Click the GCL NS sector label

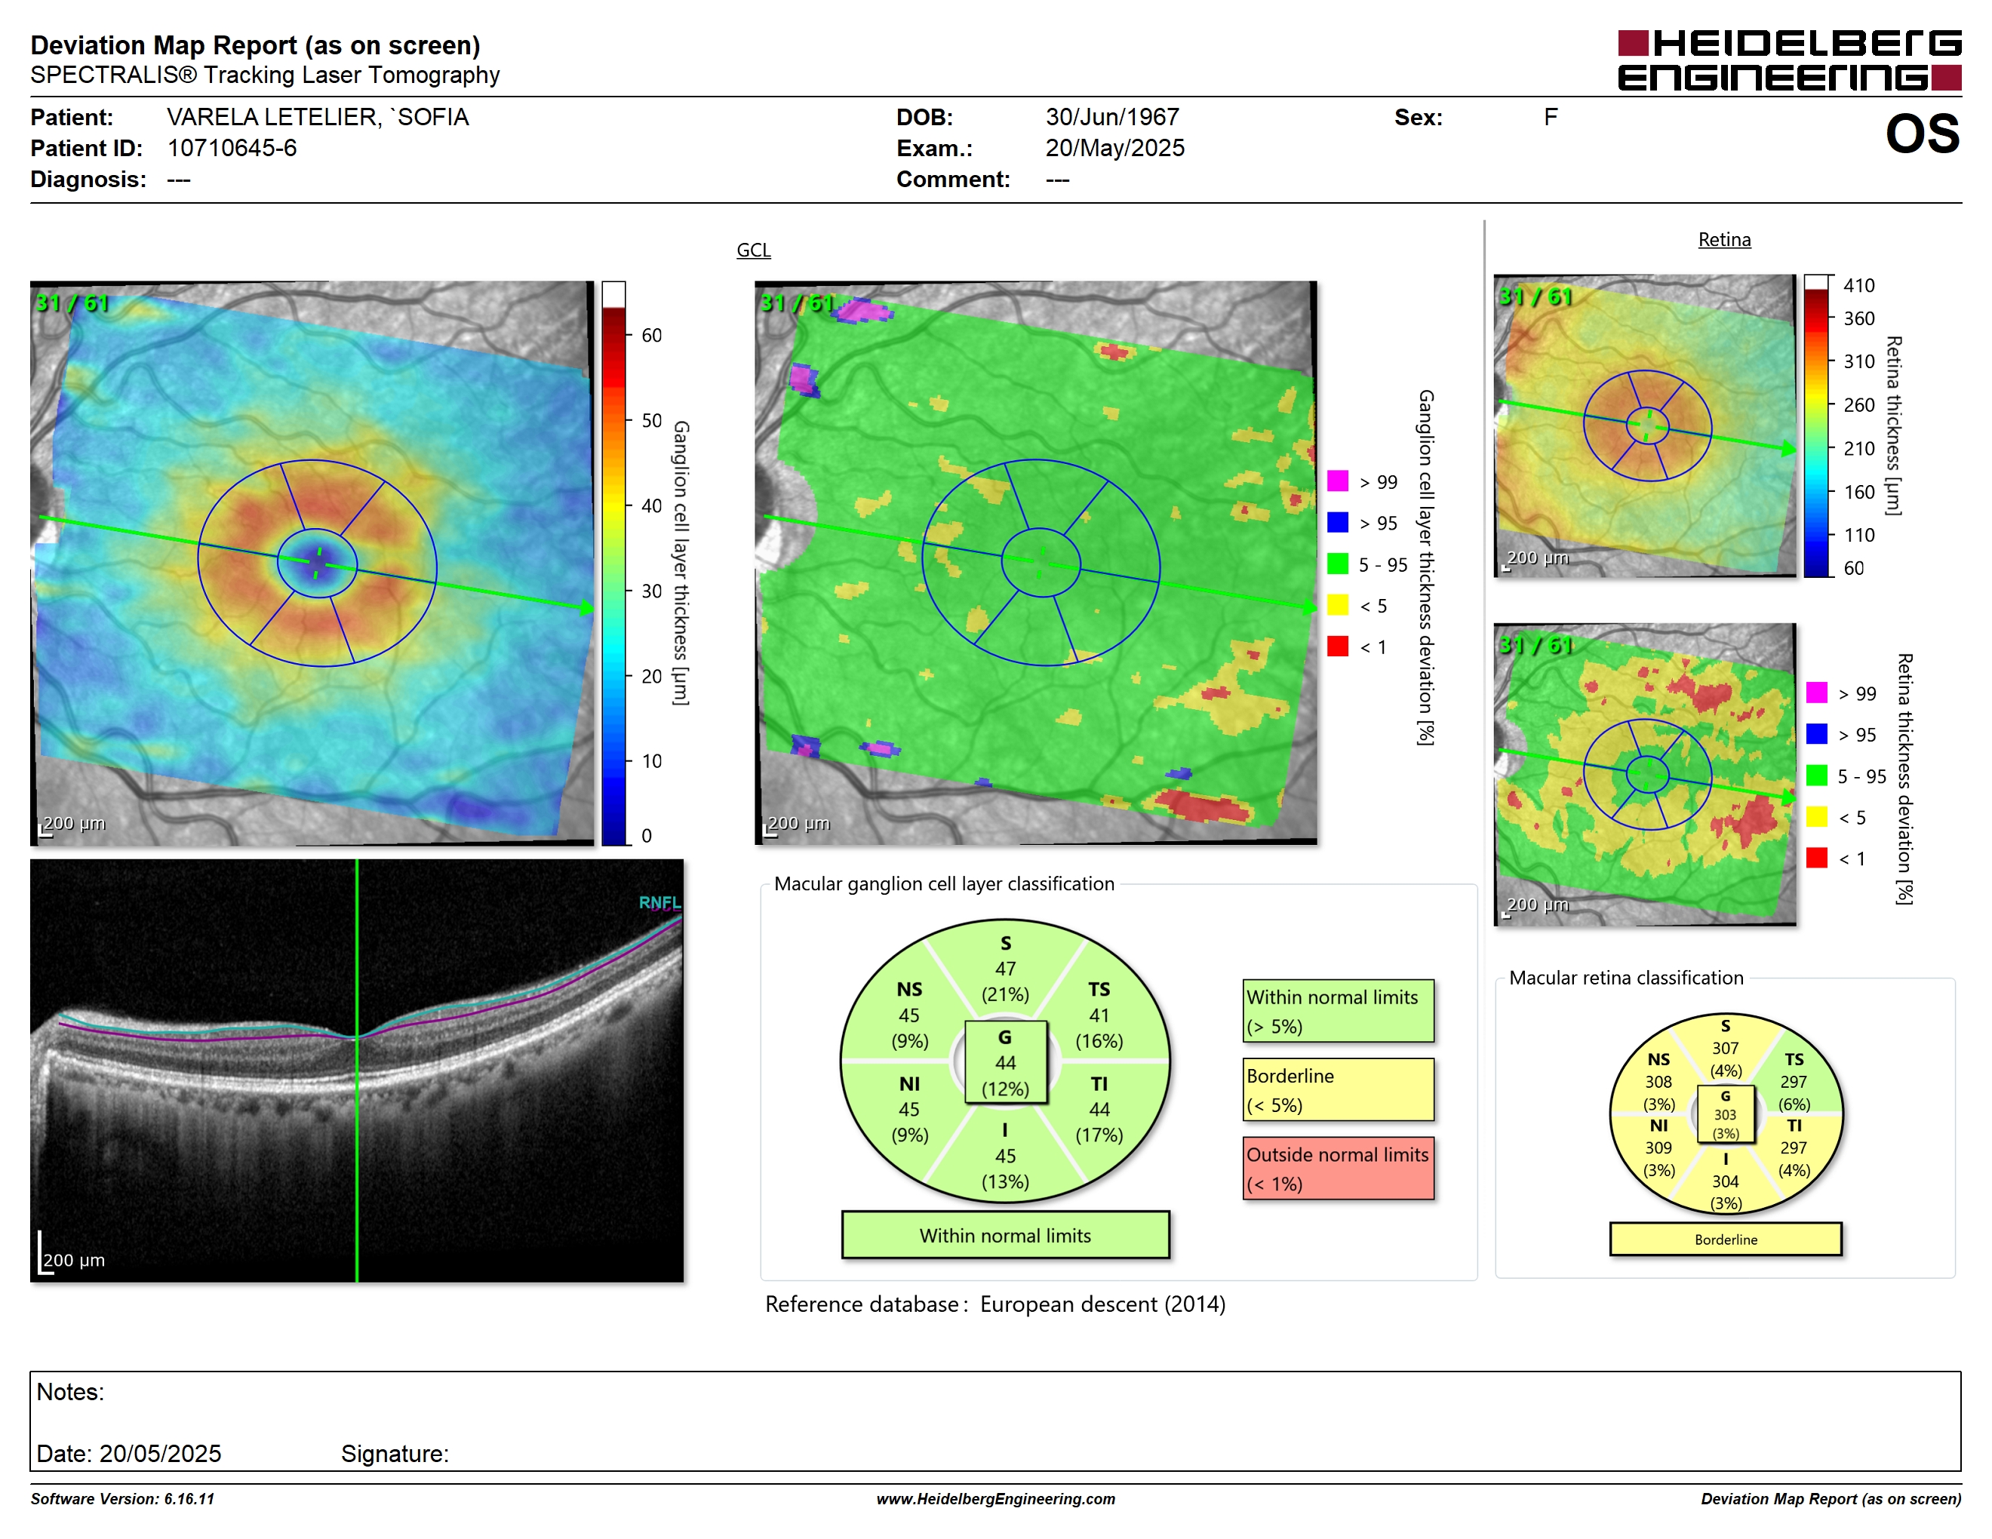909,989
